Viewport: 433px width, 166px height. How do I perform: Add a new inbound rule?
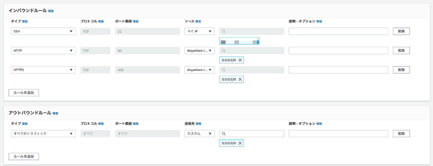24,93
